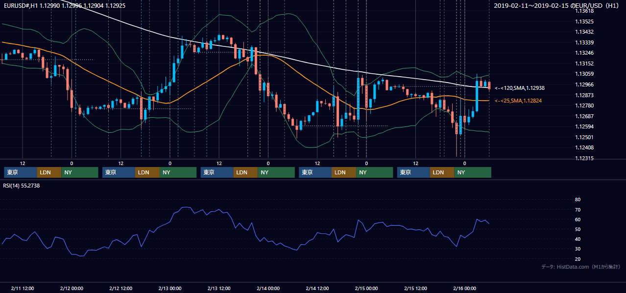
Task: Click the HistData.com data credit text
Action: click(x=581, y=267)
